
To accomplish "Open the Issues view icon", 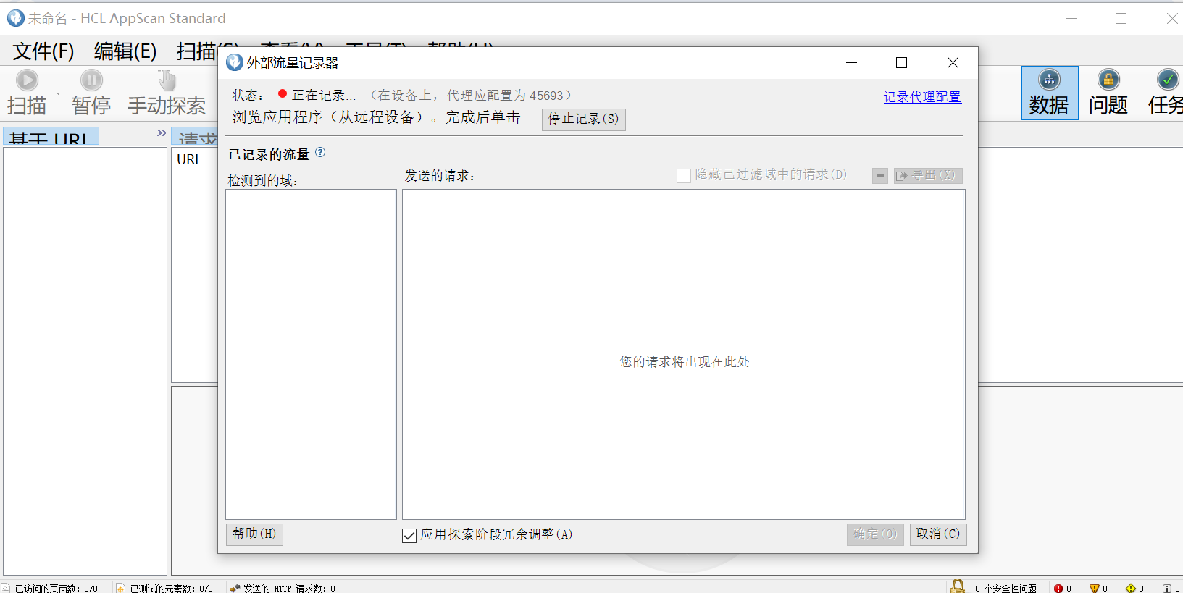I will [x=1108, y=80].
